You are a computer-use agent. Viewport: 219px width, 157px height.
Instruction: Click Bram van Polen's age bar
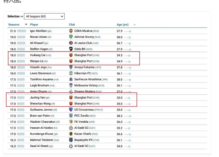(127, 116)
